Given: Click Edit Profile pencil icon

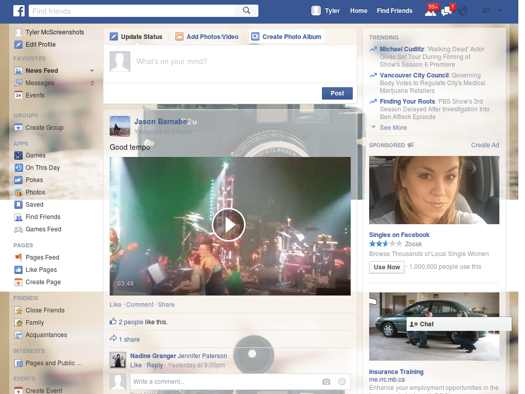Looking at the screenshot, I should tap(18, 45).
